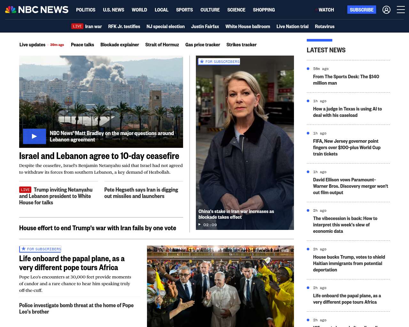The width and height of the screenshot is (409, 327).
Task: Open the pope in Africa crowd photo
Action: click(220, 286)
